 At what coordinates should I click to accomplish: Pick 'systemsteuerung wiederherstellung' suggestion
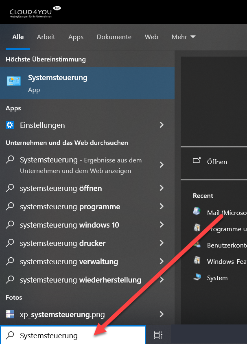coord(80,280)
